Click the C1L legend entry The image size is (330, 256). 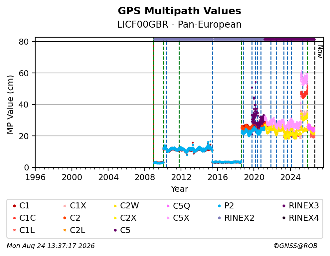point(24,230)
